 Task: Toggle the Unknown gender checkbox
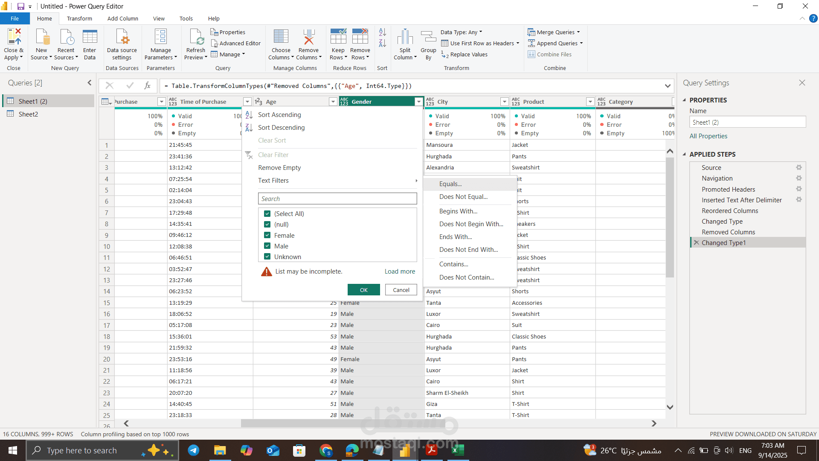267,257
